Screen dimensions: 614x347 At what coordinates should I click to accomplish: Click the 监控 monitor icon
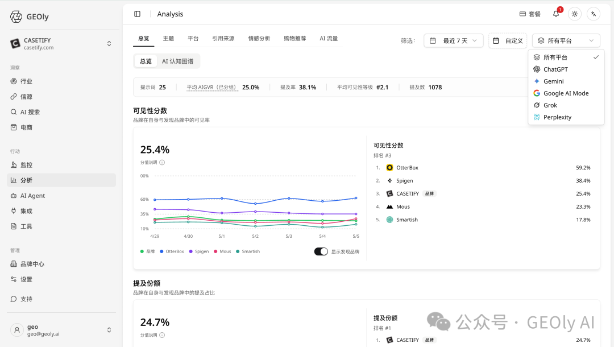click(x=14, y=165)
